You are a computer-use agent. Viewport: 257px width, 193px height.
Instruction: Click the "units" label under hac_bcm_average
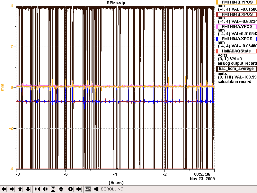[x=222, y=74]
